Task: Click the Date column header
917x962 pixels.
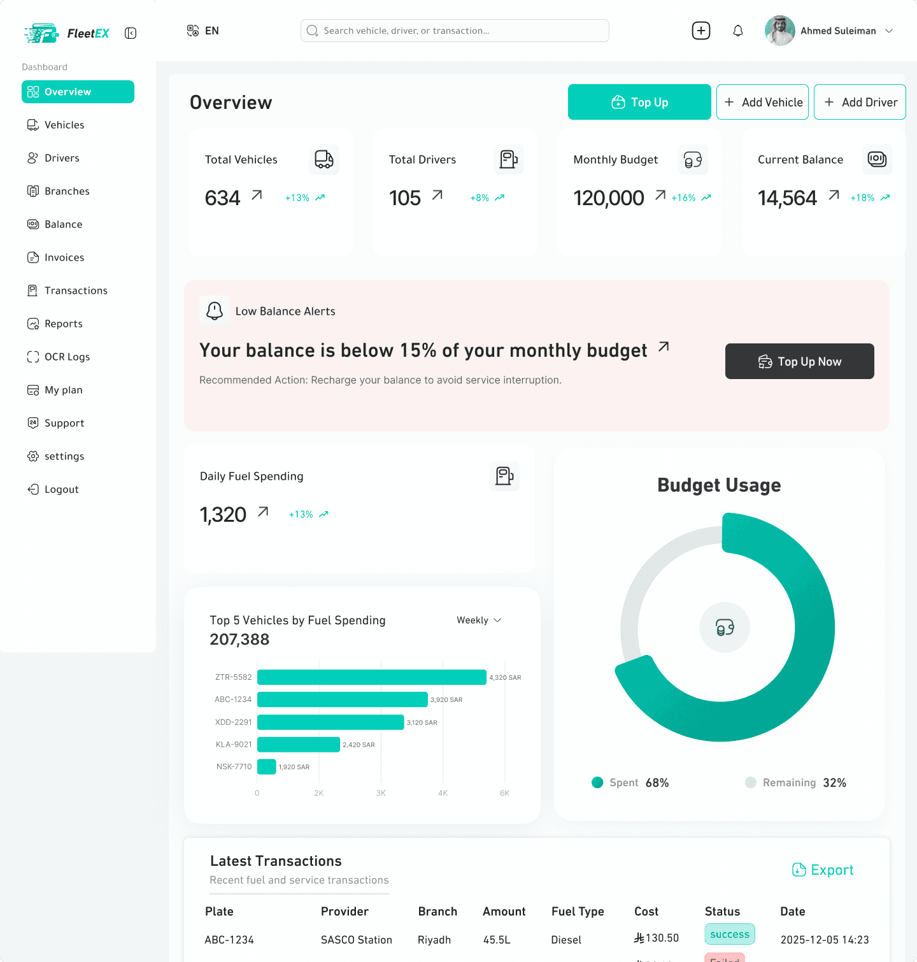Action: (793, 912)
